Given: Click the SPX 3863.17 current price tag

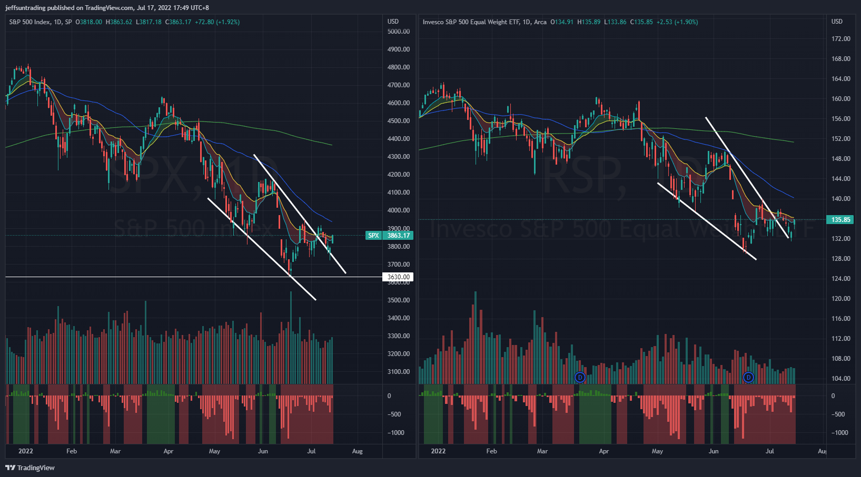Looking at the screenshot, I should click(389, 235).
